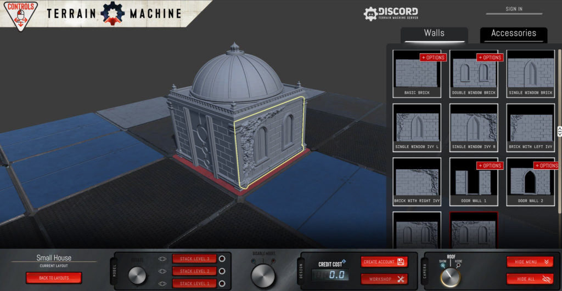The image size is (562, 291).
Task: Click the Roof Show magnifier icon
Action: 443,266
